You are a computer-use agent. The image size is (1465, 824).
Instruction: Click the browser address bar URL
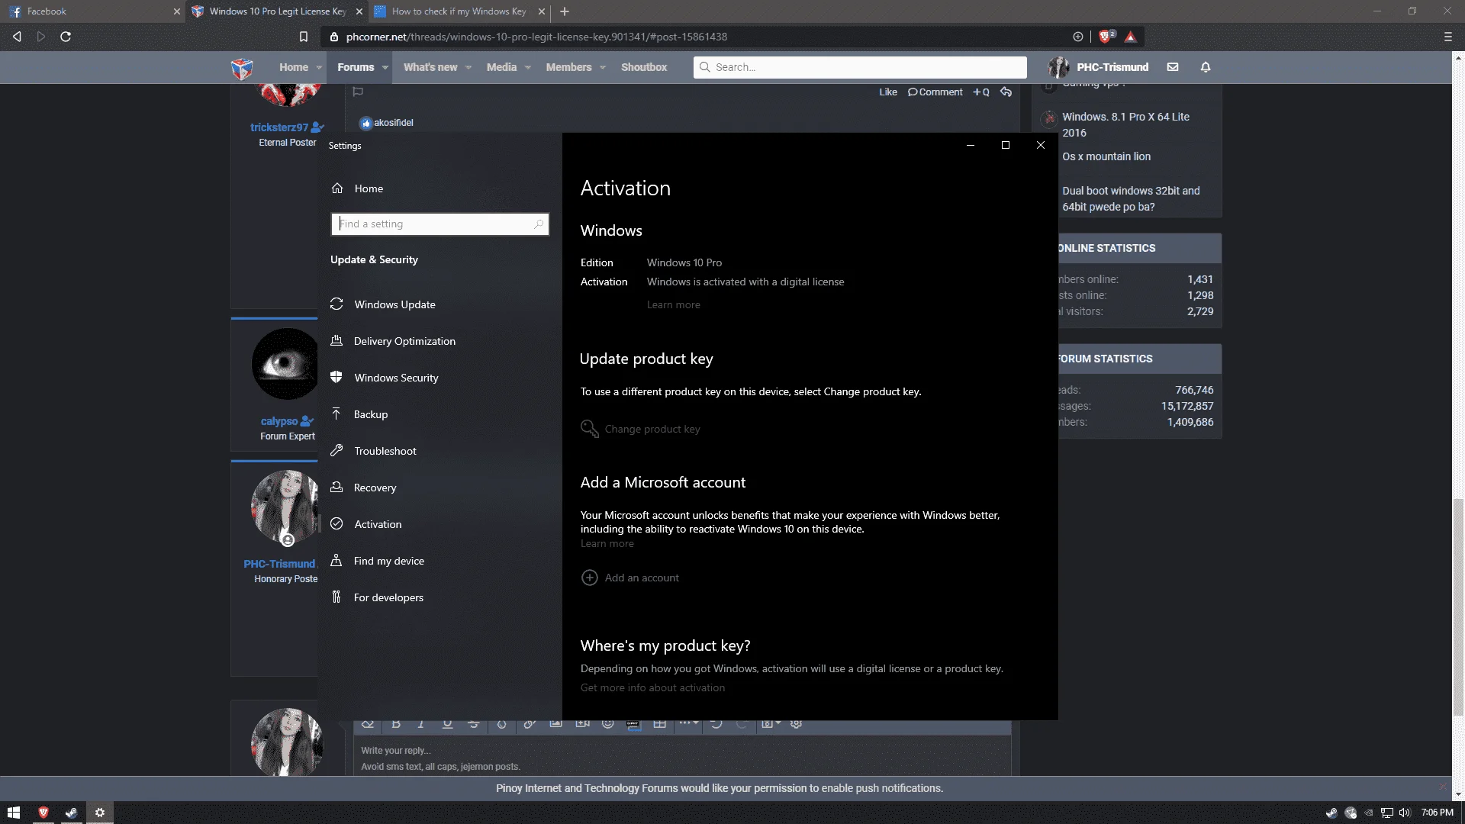[x=536, y=37]
